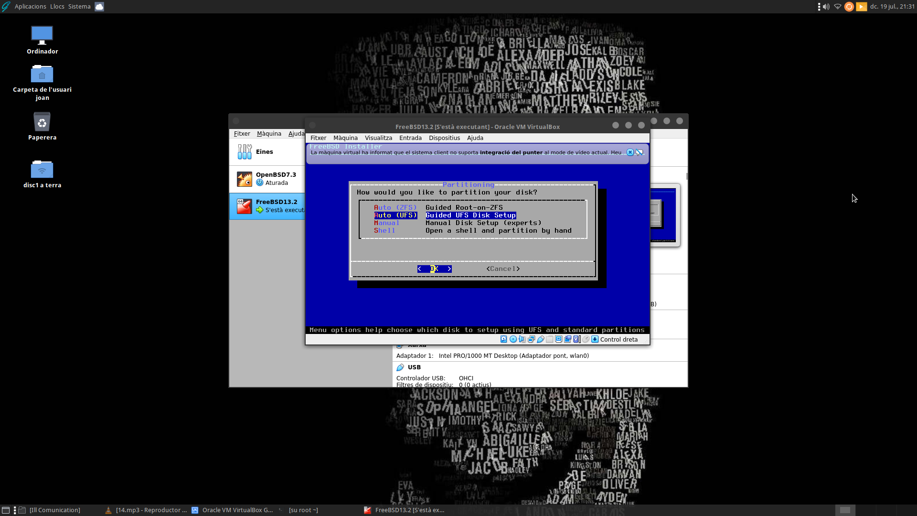Viewport: 917px width, 516px height.
Task: Click the date and time clock in top panel
Action: [x=892, y=6]
